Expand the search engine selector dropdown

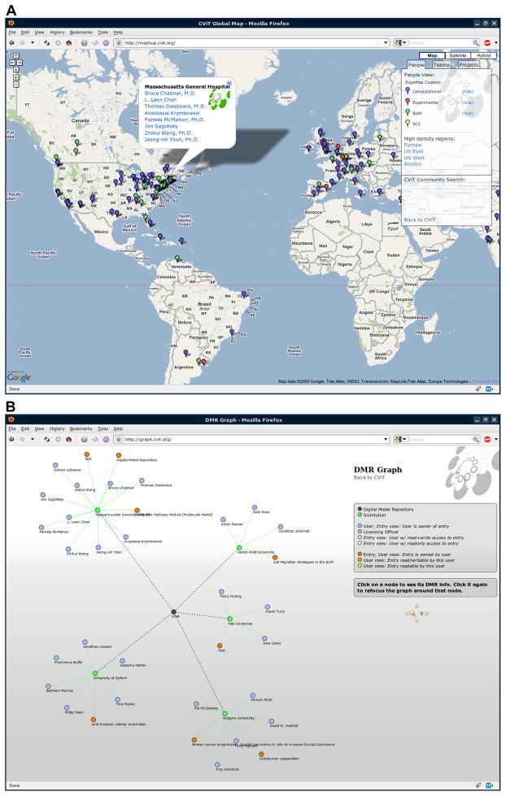coord(405,42)
